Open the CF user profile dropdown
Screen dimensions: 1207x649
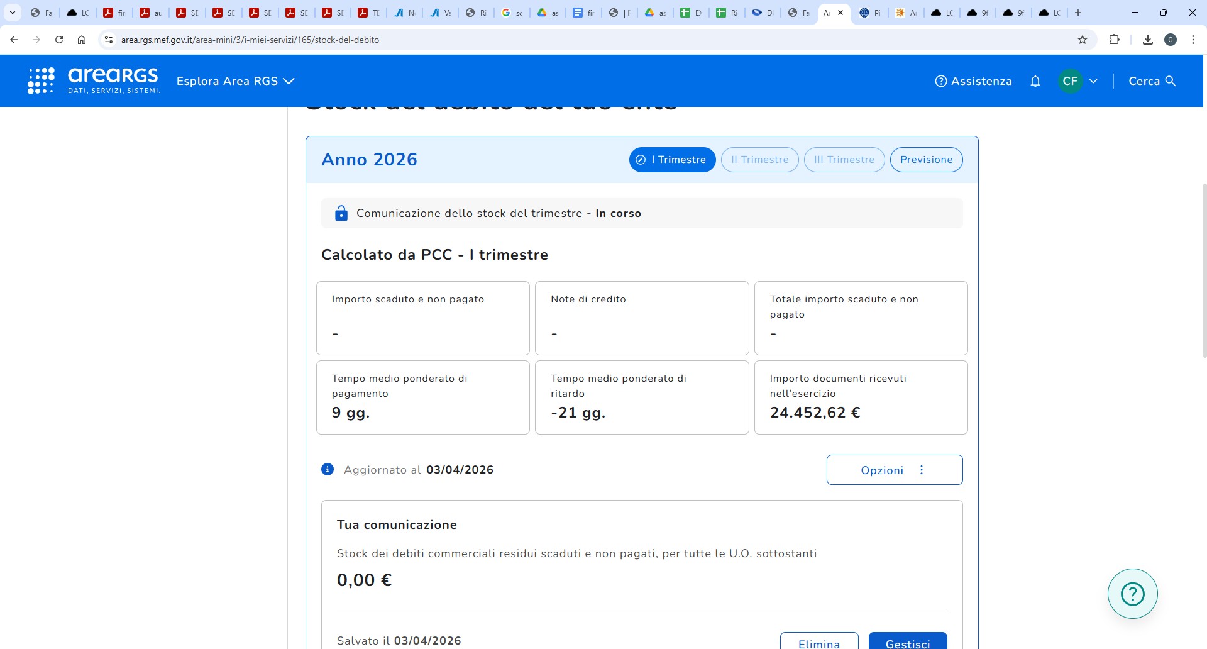(1078, 81)
